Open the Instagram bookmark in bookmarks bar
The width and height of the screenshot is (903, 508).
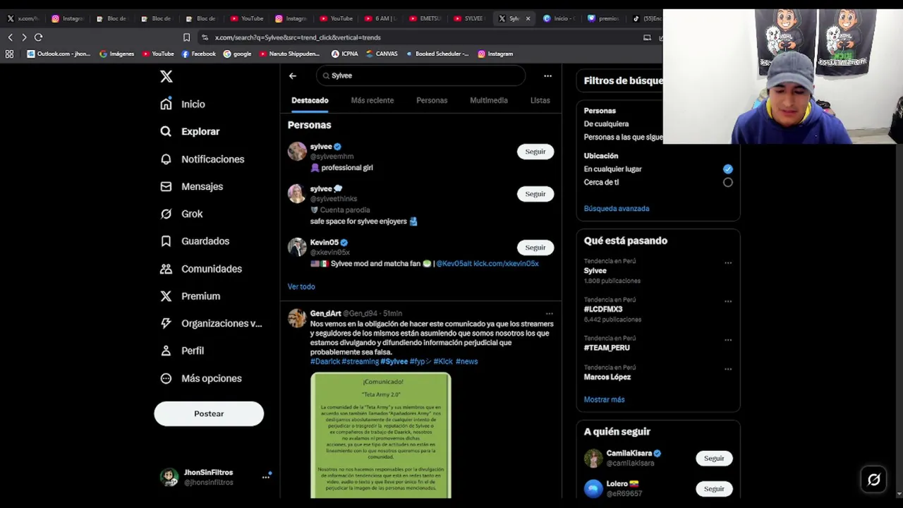pos(495,54)
